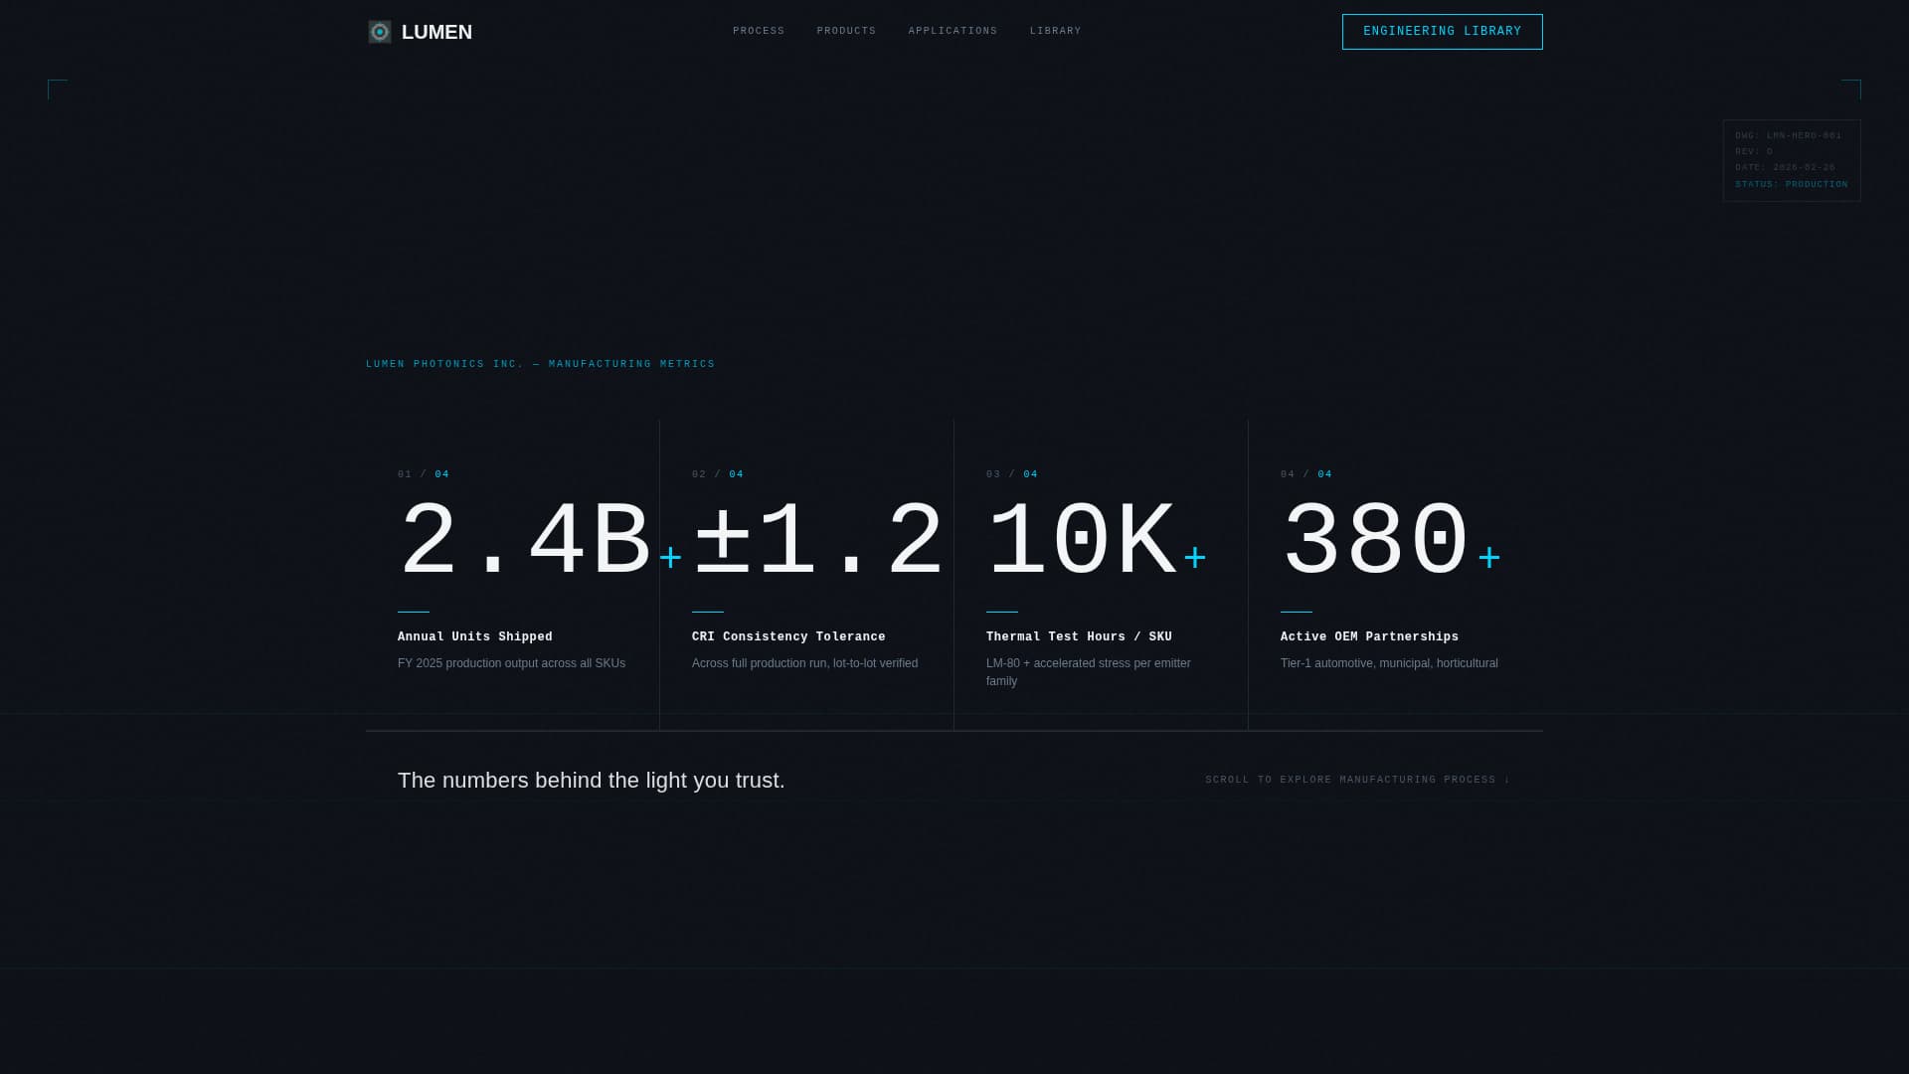Select the APPLICATIONS nav link
Viewport: 1909px width, 1074px height.
953,31
